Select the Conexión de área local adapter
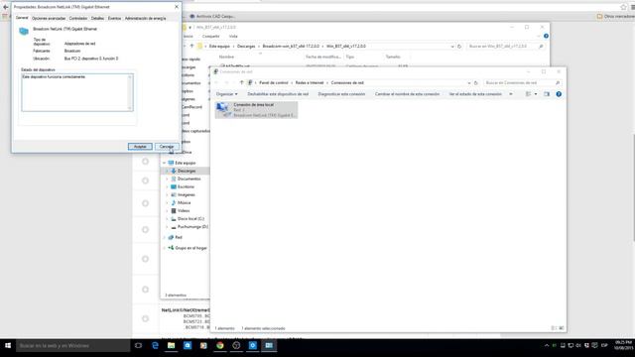Screen dimensions: 635x357 point(256,110)
